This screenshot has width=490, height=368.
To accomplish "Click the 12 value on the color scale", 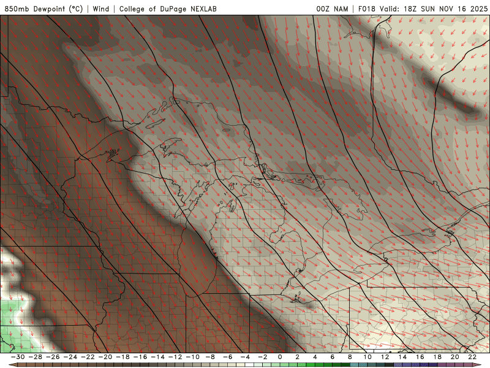I will (x=385, y=357).
